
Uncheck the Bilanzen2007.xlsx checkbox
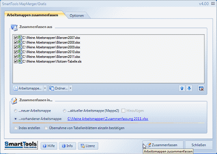coord(15,38)
